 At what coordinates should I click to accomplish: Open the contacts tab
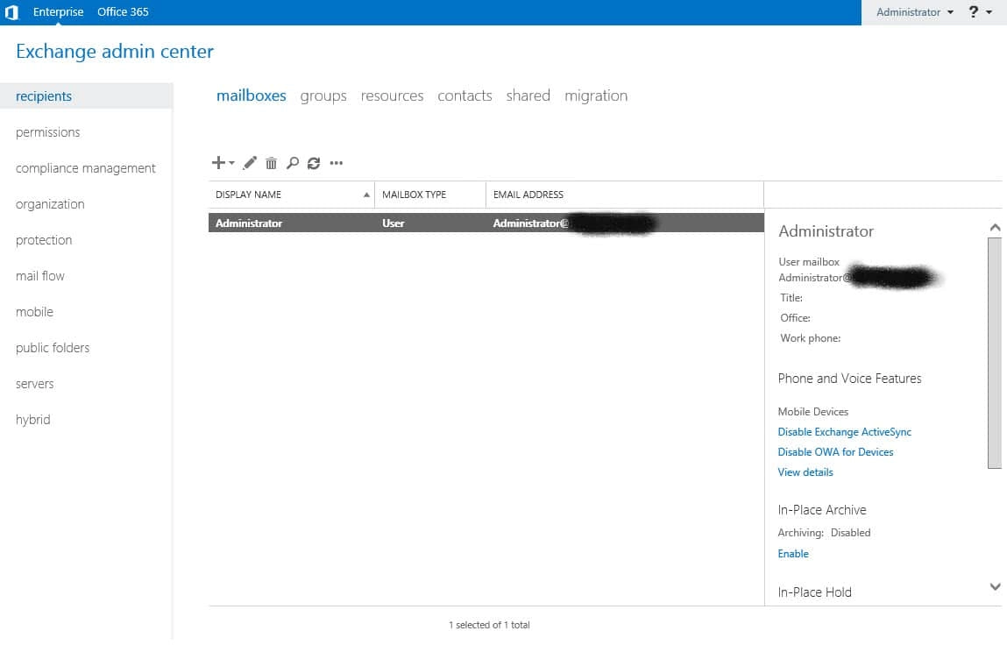464,96
